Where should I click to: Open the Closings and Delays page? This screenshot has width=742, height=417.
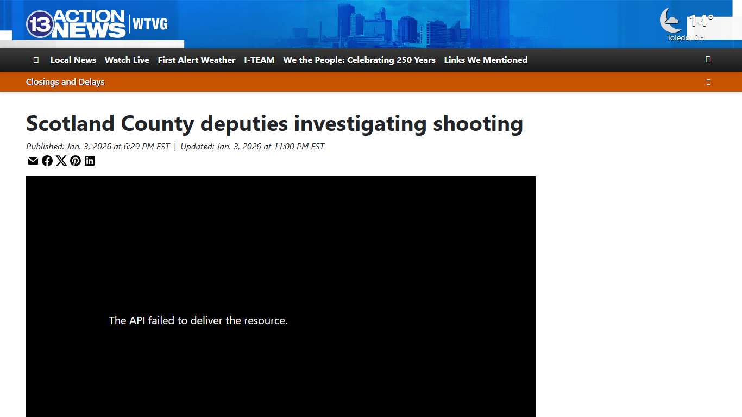click(65, 81)
